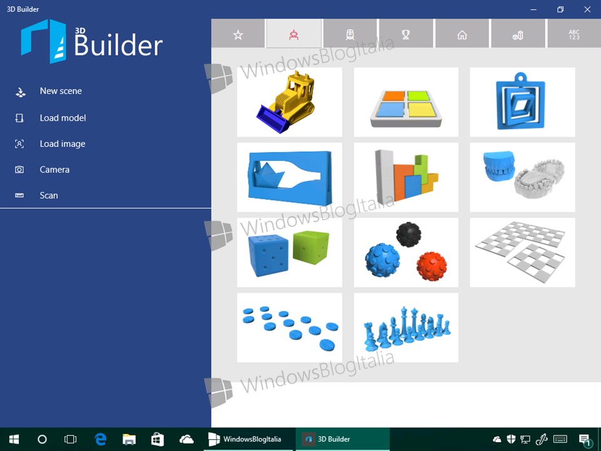This screenshot has height=451, width=601.
Task: Click the Scan icon in sidebar
Action: point(19,195)
